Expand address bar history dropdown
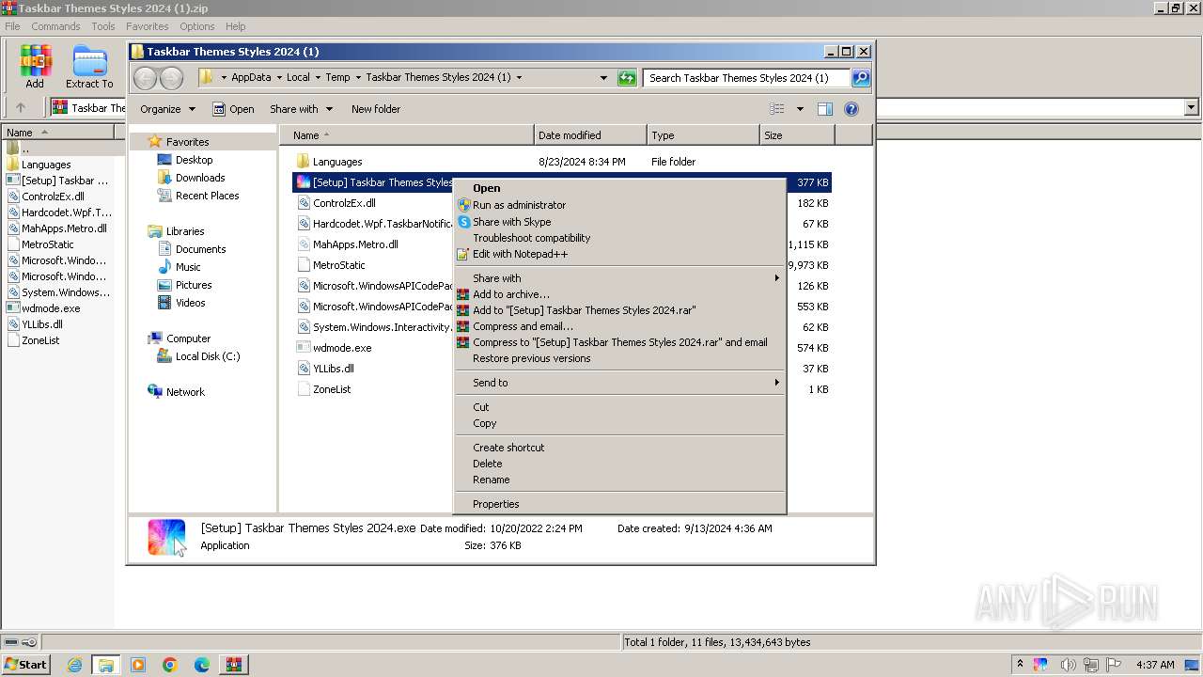The image size is (1203, 677). tap(603, 78)
